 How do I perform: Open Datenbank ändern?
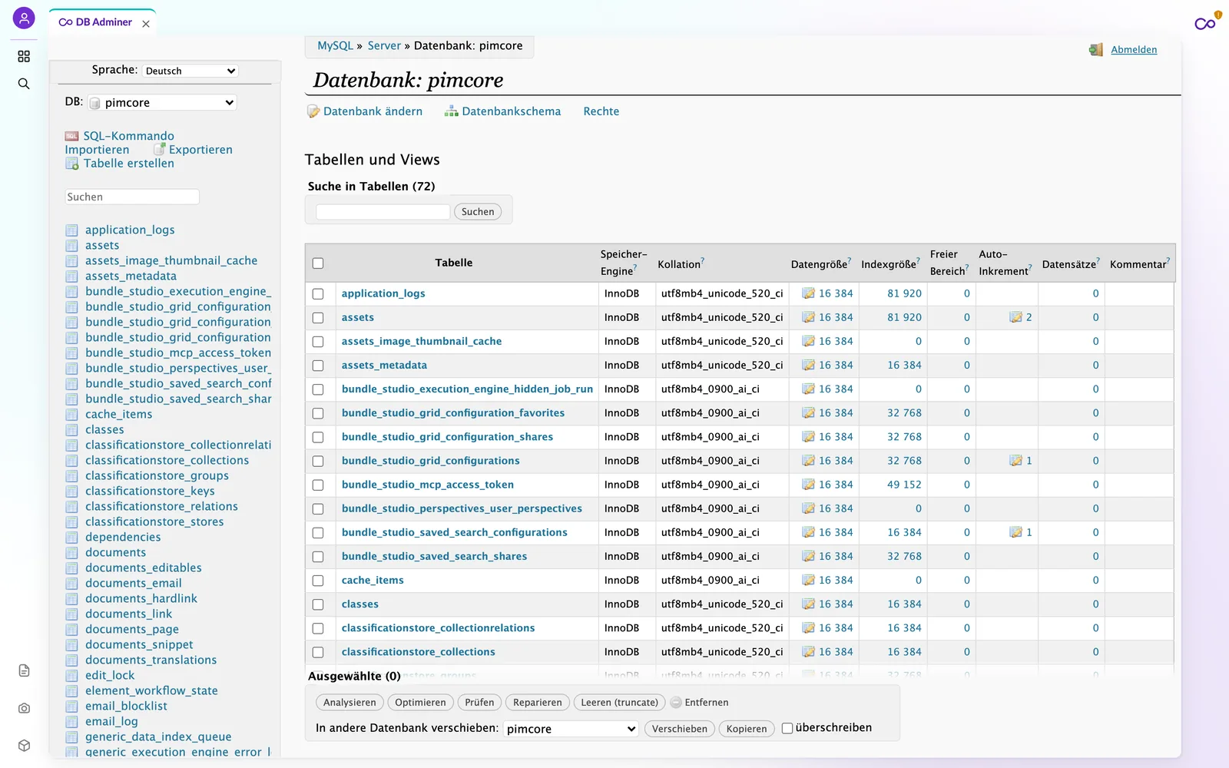pyautogui.click(x=373, y=111)
